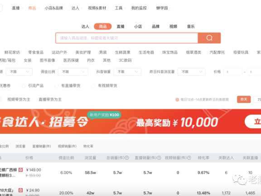This screenshot has height=196, width=261.
Task: Go to 我的监控 in top navigation
Action: tap(139, 8)
